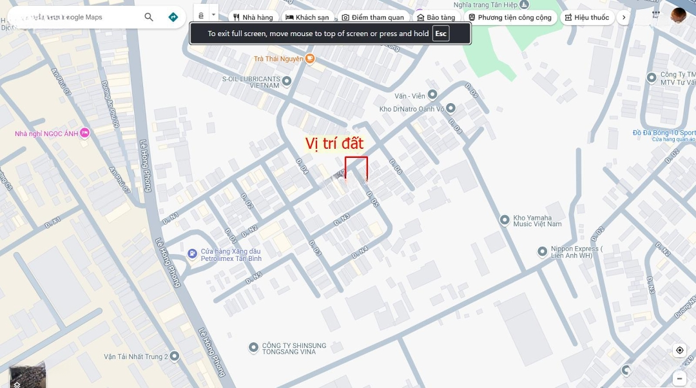Click the Petrolimex Tân Bình gas station marker
696x388 pixels.
pos(192,253)
